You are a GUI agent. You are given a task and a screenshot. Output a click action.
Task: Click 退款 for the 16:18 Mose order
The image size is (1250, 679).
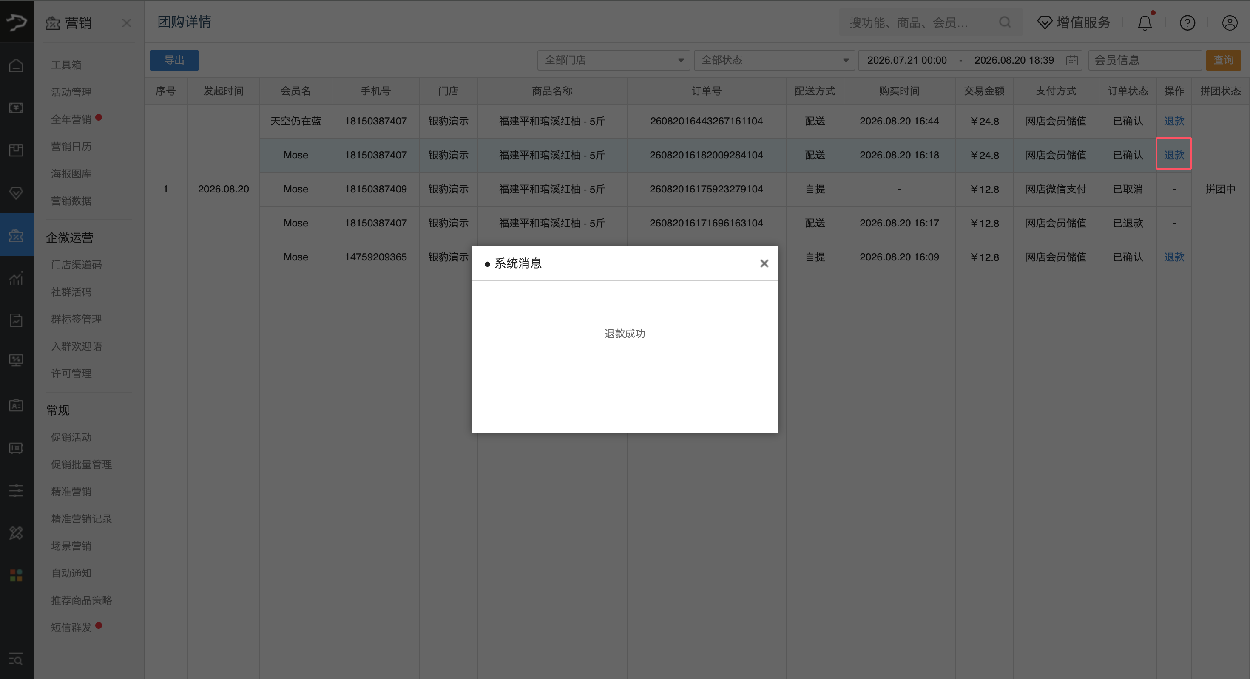click(1174, 155)
